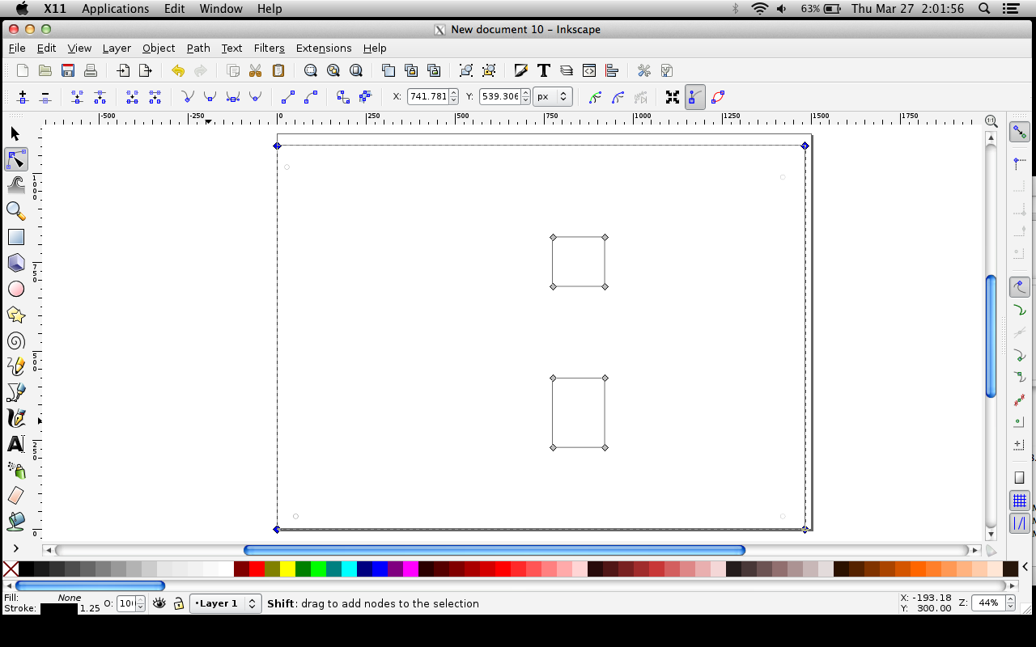Open the XML editor icon

pos(589,70)
